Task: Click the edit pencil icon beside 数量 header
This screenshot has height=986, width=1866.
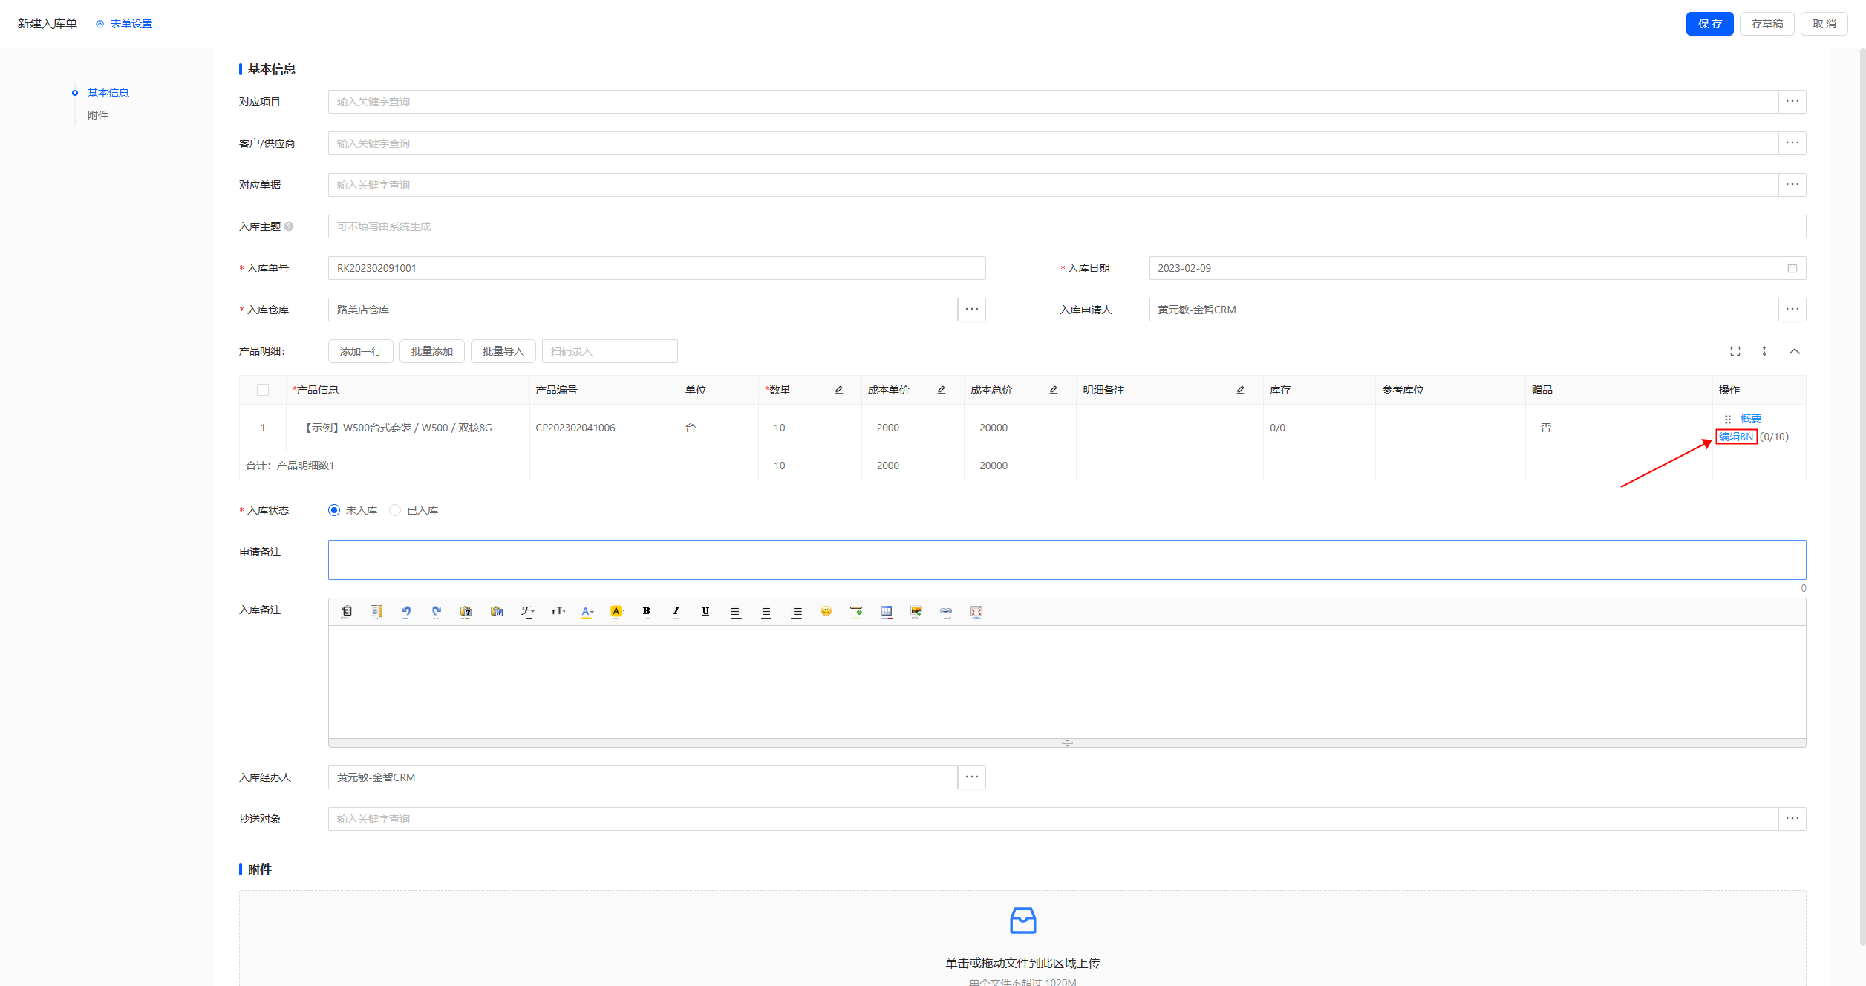Action: 839,390
